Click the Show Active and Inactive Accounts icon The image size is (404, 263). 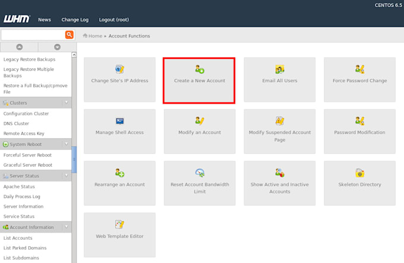280,173
